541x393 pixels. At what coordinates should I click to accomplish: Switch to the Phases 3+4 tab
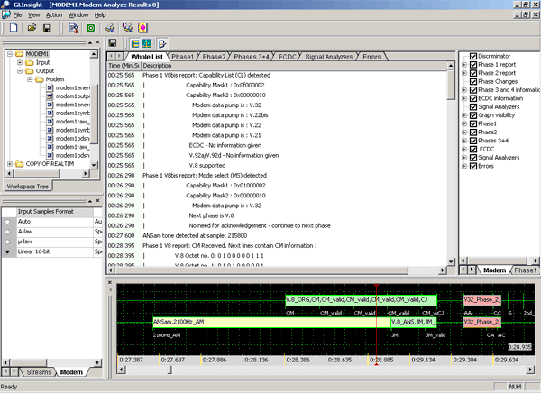click(x=252, y=57)
